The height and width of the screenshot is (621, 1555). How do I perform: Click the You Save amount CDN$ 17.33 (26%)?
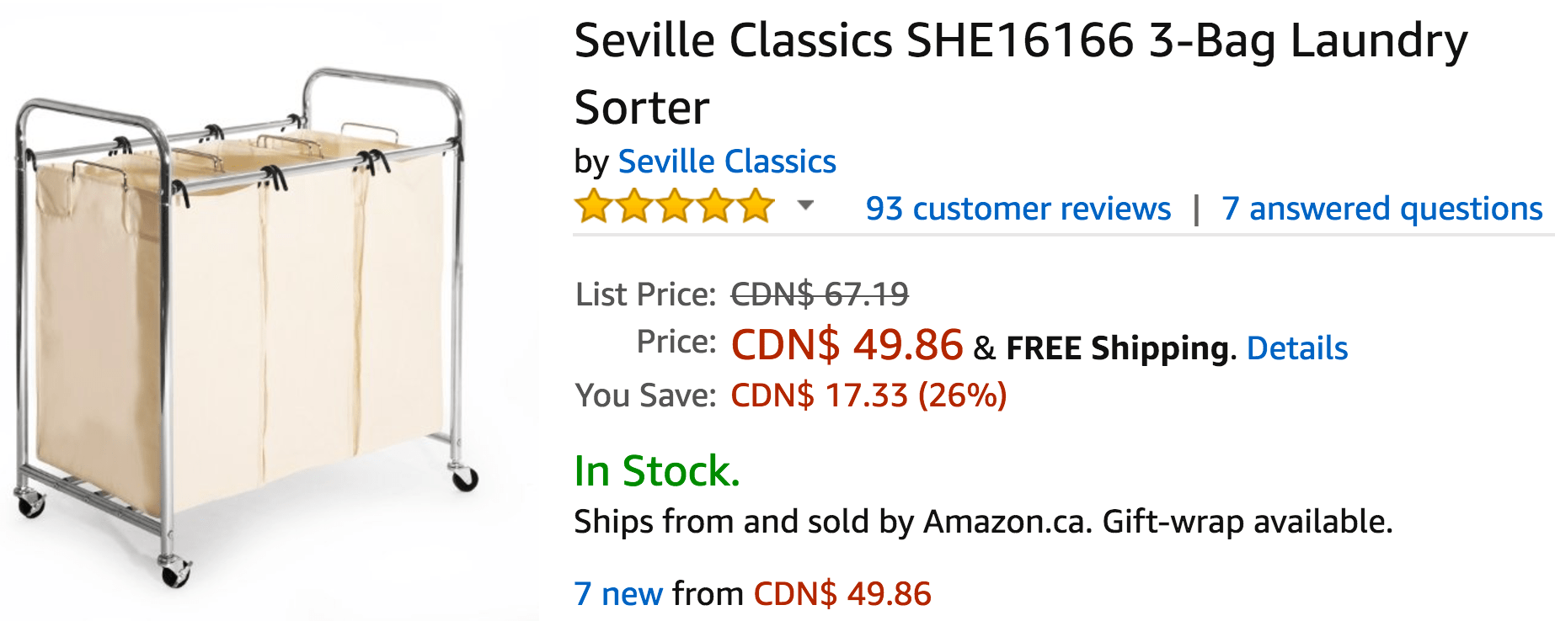tap(868, 395)
